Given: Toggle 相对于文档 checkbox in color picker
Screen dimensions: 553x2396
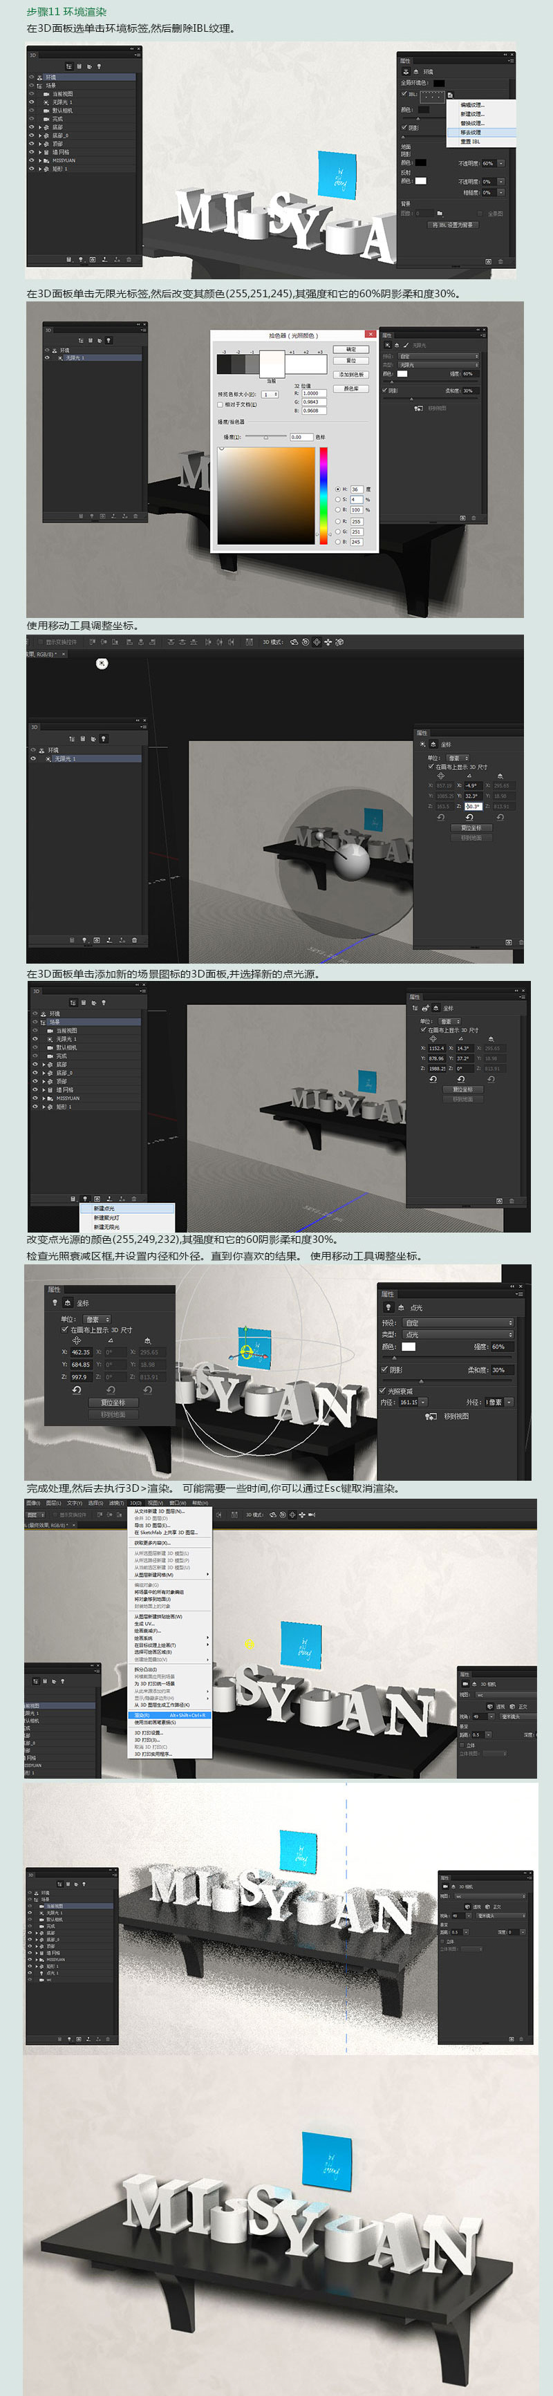Looking at the screenshot, I should pyautogui.click(x=221, y=404).
